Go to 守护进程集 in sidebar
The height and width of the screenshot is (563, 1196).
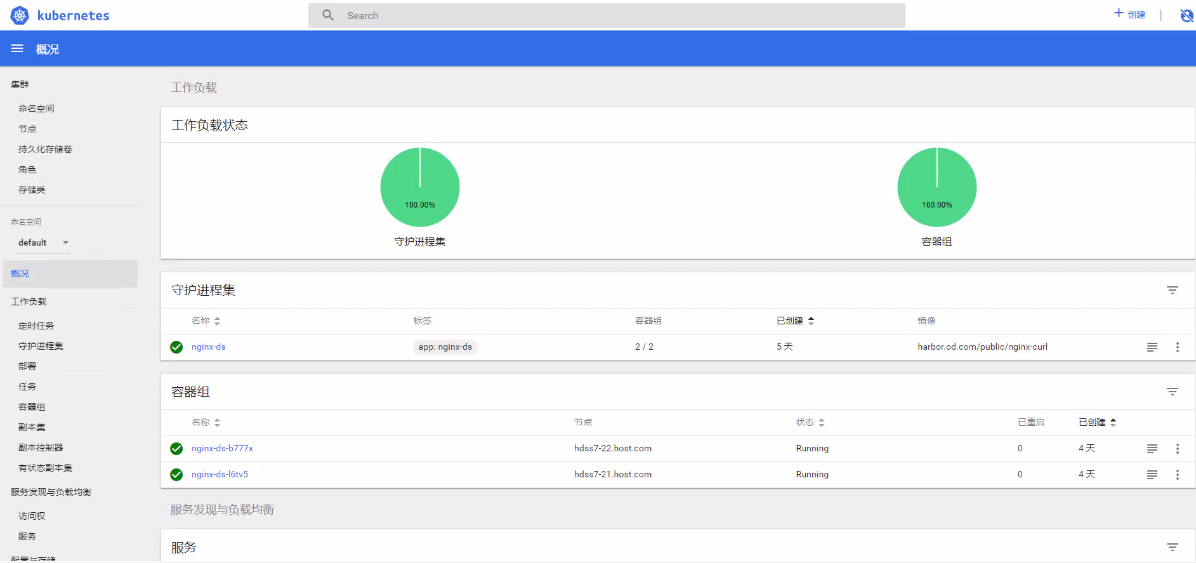click(41, 346)
